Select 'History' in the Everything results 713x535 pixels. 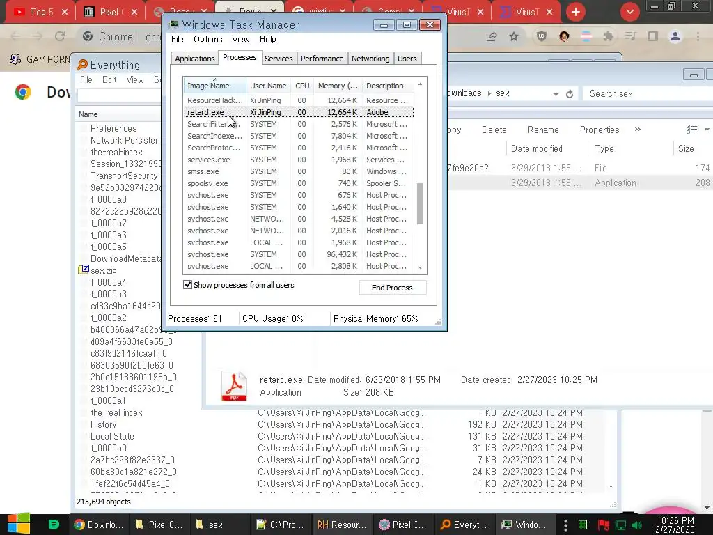103,424
